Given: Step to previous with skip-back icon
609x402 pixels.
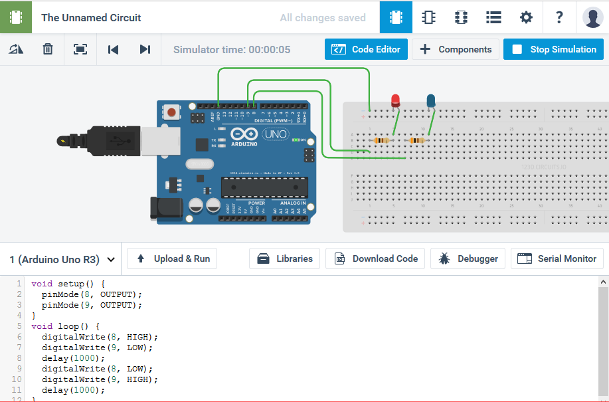Looking at the screenshot, I should 113,49.
